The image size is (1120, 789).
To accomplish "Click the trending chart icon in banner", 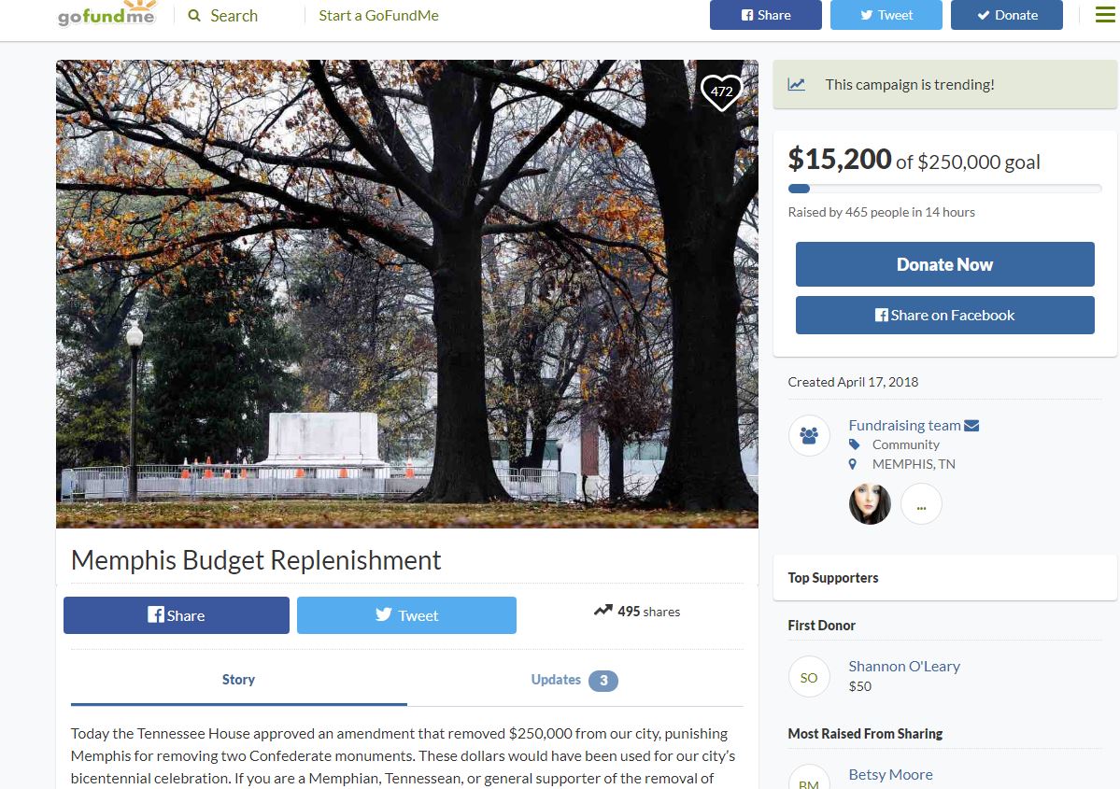I will pyautogui.click(x=797, y=84).
